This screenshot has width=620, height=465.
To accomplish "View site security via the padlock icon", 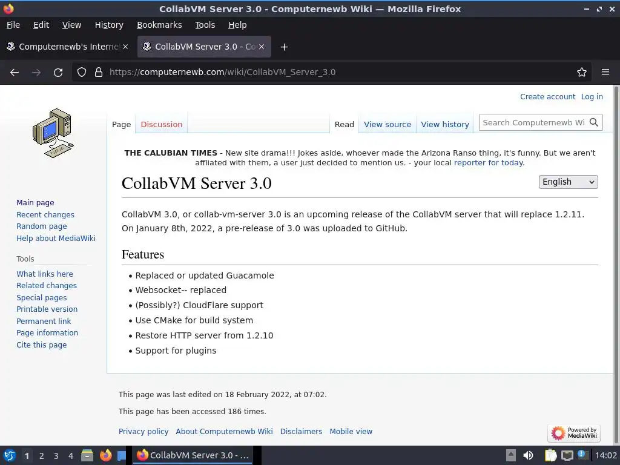I will [99, 73].
